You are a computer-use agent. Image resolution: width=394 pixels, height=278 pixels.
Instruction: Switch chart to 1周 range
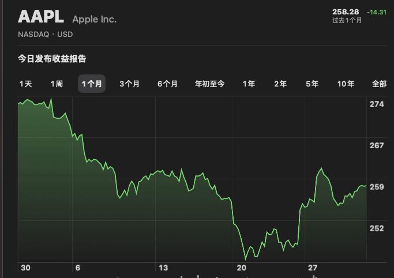coord(57,84)
